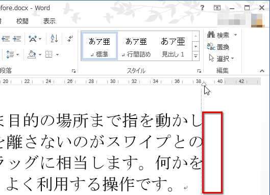Apply the 見出し 1 style
270x195 pixels.
[173, 46]
